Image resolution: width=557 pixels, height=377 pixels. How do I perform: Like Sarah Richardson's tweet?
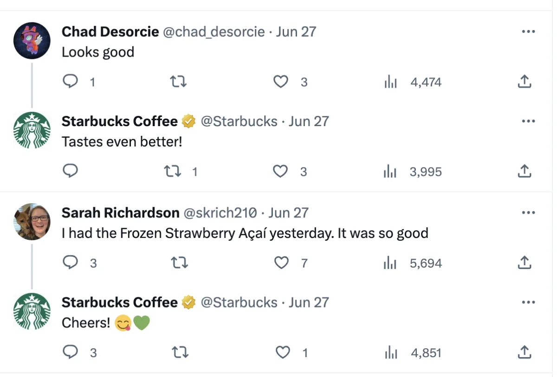(281, 263)
